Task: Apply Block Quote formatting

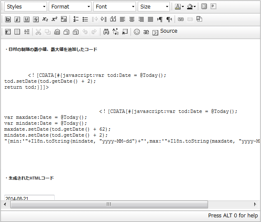Action: point(113,20)
